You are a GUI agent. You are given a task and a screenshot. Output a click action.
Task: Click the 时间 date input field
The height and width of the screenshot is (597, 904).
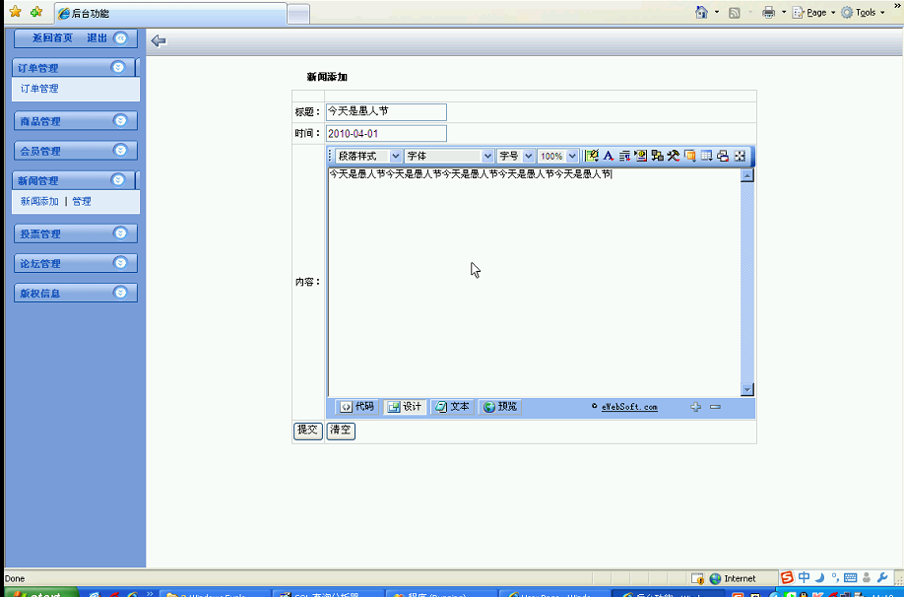pos(386,133)
